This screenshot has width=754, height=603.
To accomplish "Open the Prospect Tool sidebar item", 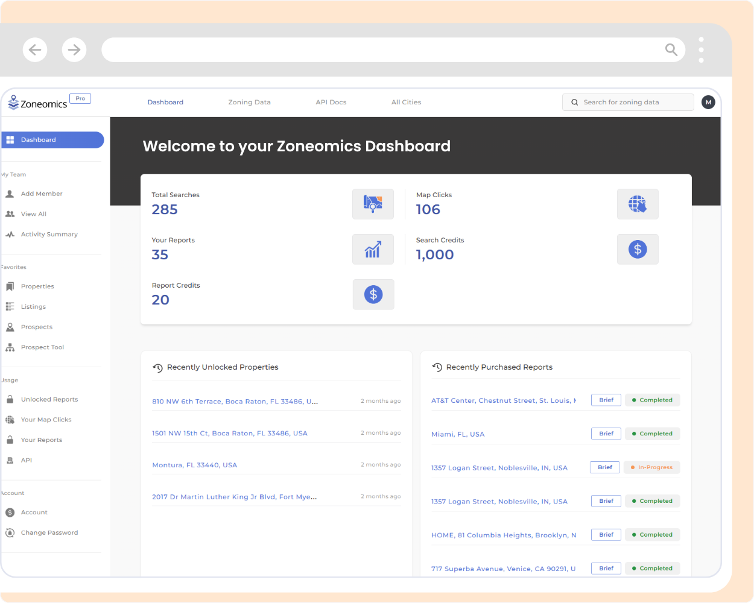I will 42,347.
